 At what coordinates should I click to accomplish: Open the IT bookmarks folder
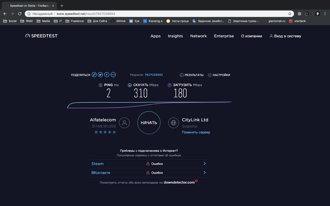(58, 21)
